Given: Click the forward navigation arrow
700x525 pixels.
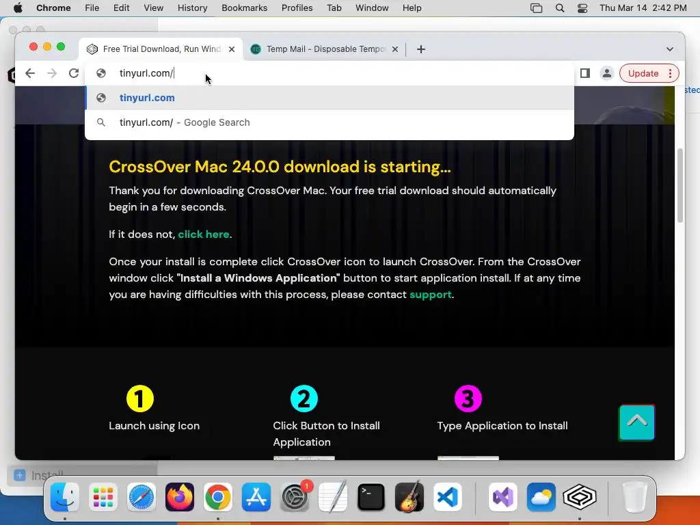Looking at the screenshot, I should (52, 73).
